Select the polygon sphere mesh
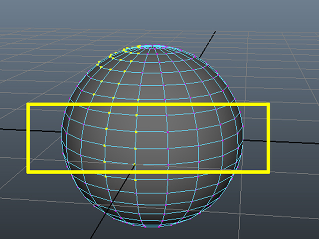Image resolution: width=319 pixels, height=239 pixels. pos(152,136)
